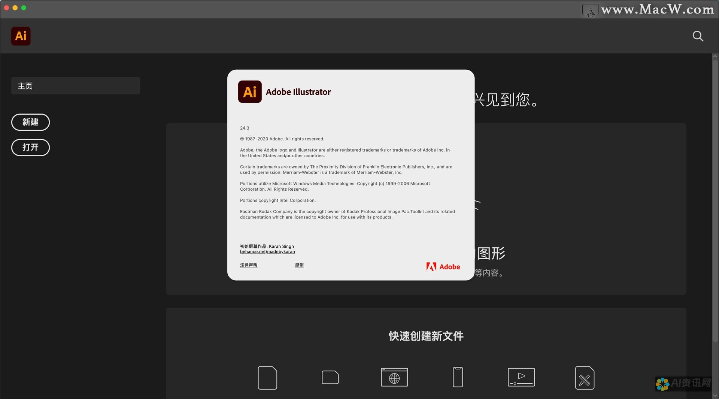Select the 主页 home tab
Screen dimensions: 719x399
[x=76, y=86]
